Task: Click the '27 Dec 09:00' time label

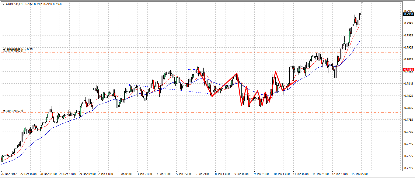Action: [28, 174]
